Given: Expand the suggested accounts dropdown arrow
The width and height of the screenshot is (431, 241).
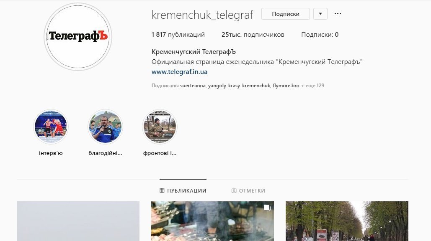Looking at the screenshot, I should [x=320, y=14].
